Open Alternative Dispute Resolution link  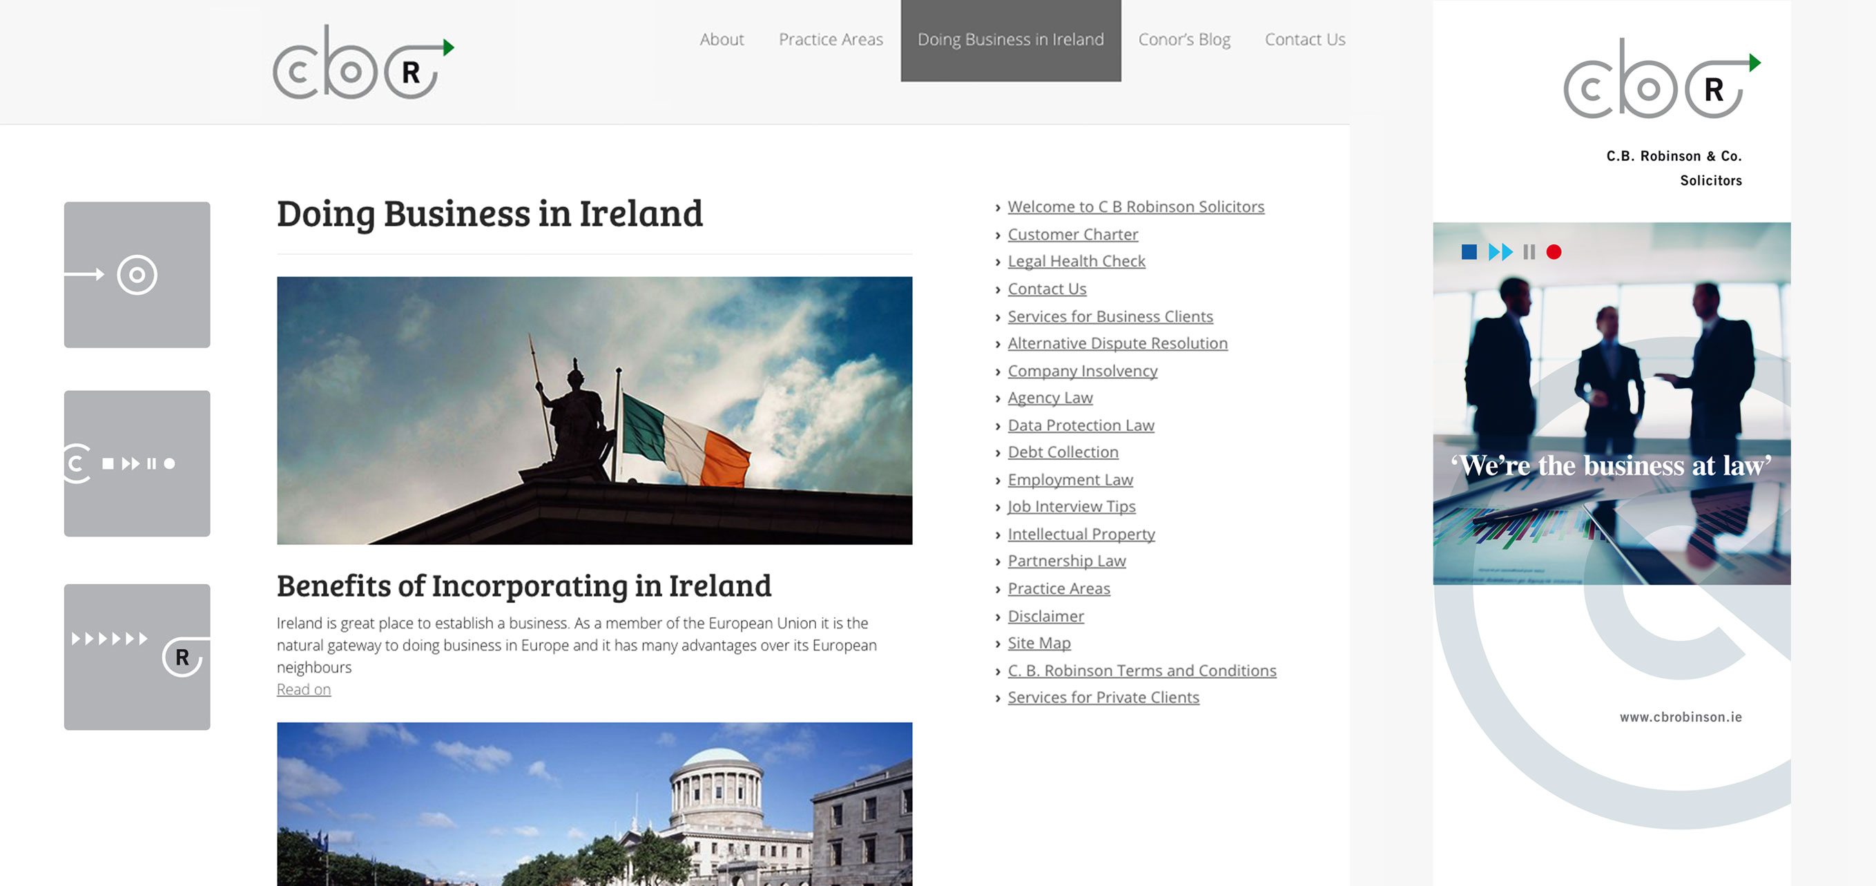pyautogui.click(x=1117, y=343)
